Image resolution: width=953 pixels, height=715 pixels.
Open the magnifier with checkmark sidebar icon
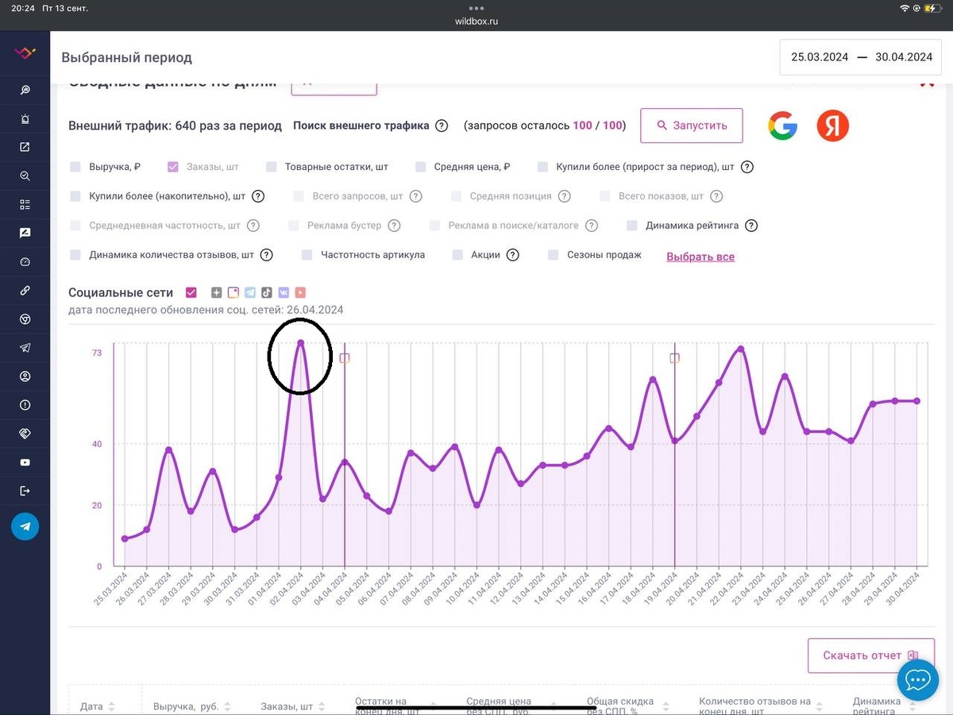click(x=25, y=176)
